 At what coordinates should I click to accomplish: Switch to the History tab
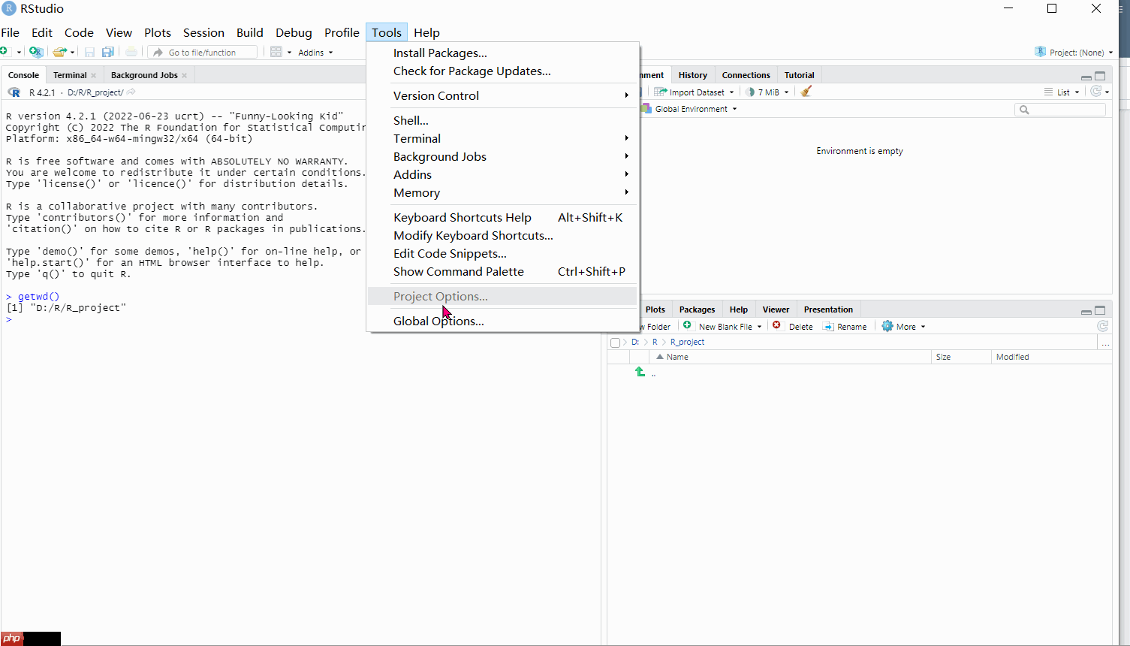click(692, 75)
